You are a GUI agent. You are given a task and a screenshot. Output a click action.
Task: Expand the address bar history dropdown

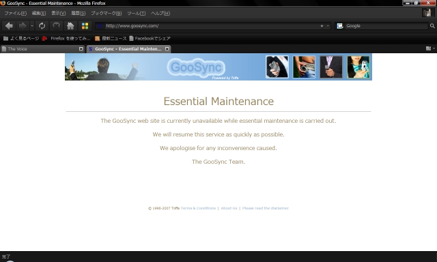(x=328, y=26)
